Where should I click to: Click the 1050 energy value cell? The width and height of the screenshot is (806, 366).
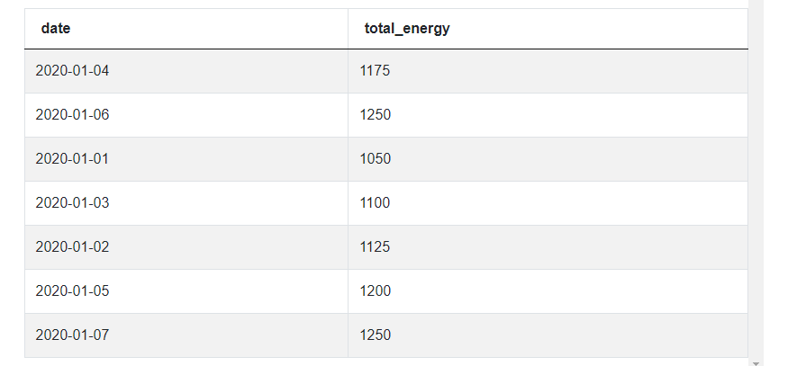coord(548,159)
